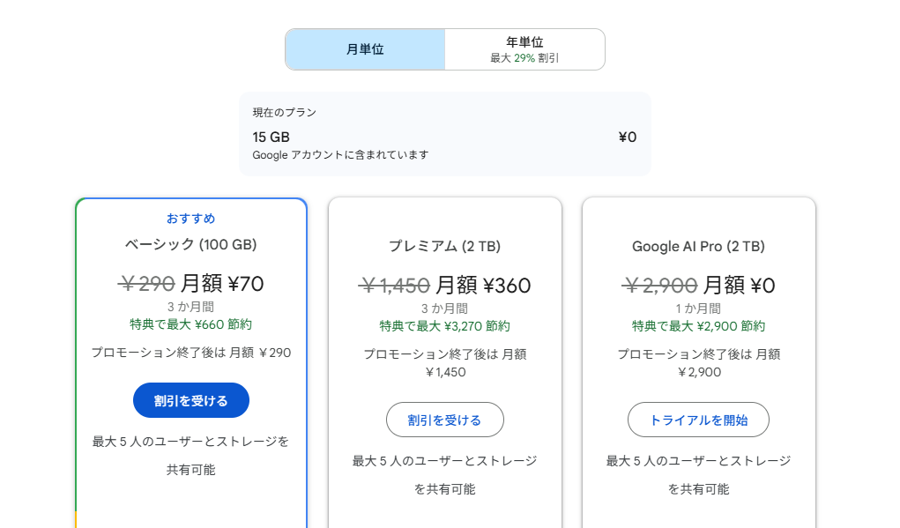The width and height of the screenshot is (900, 528).
Task: Click the おすすめ label on the basic plan
Action: (x=190, y=219)
